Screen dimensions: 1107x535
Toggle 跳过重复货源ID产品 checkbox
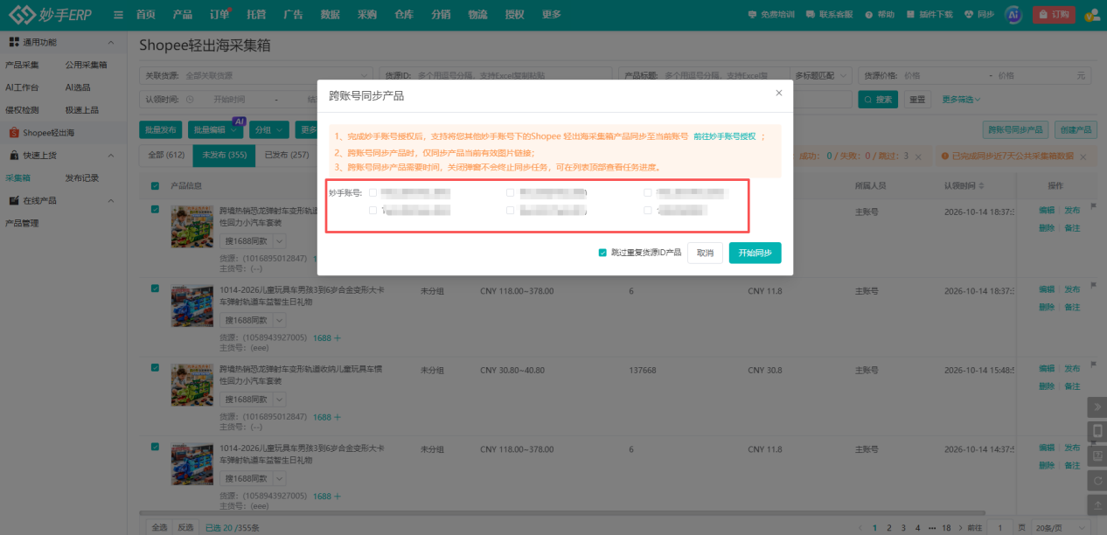coord(602,253)
